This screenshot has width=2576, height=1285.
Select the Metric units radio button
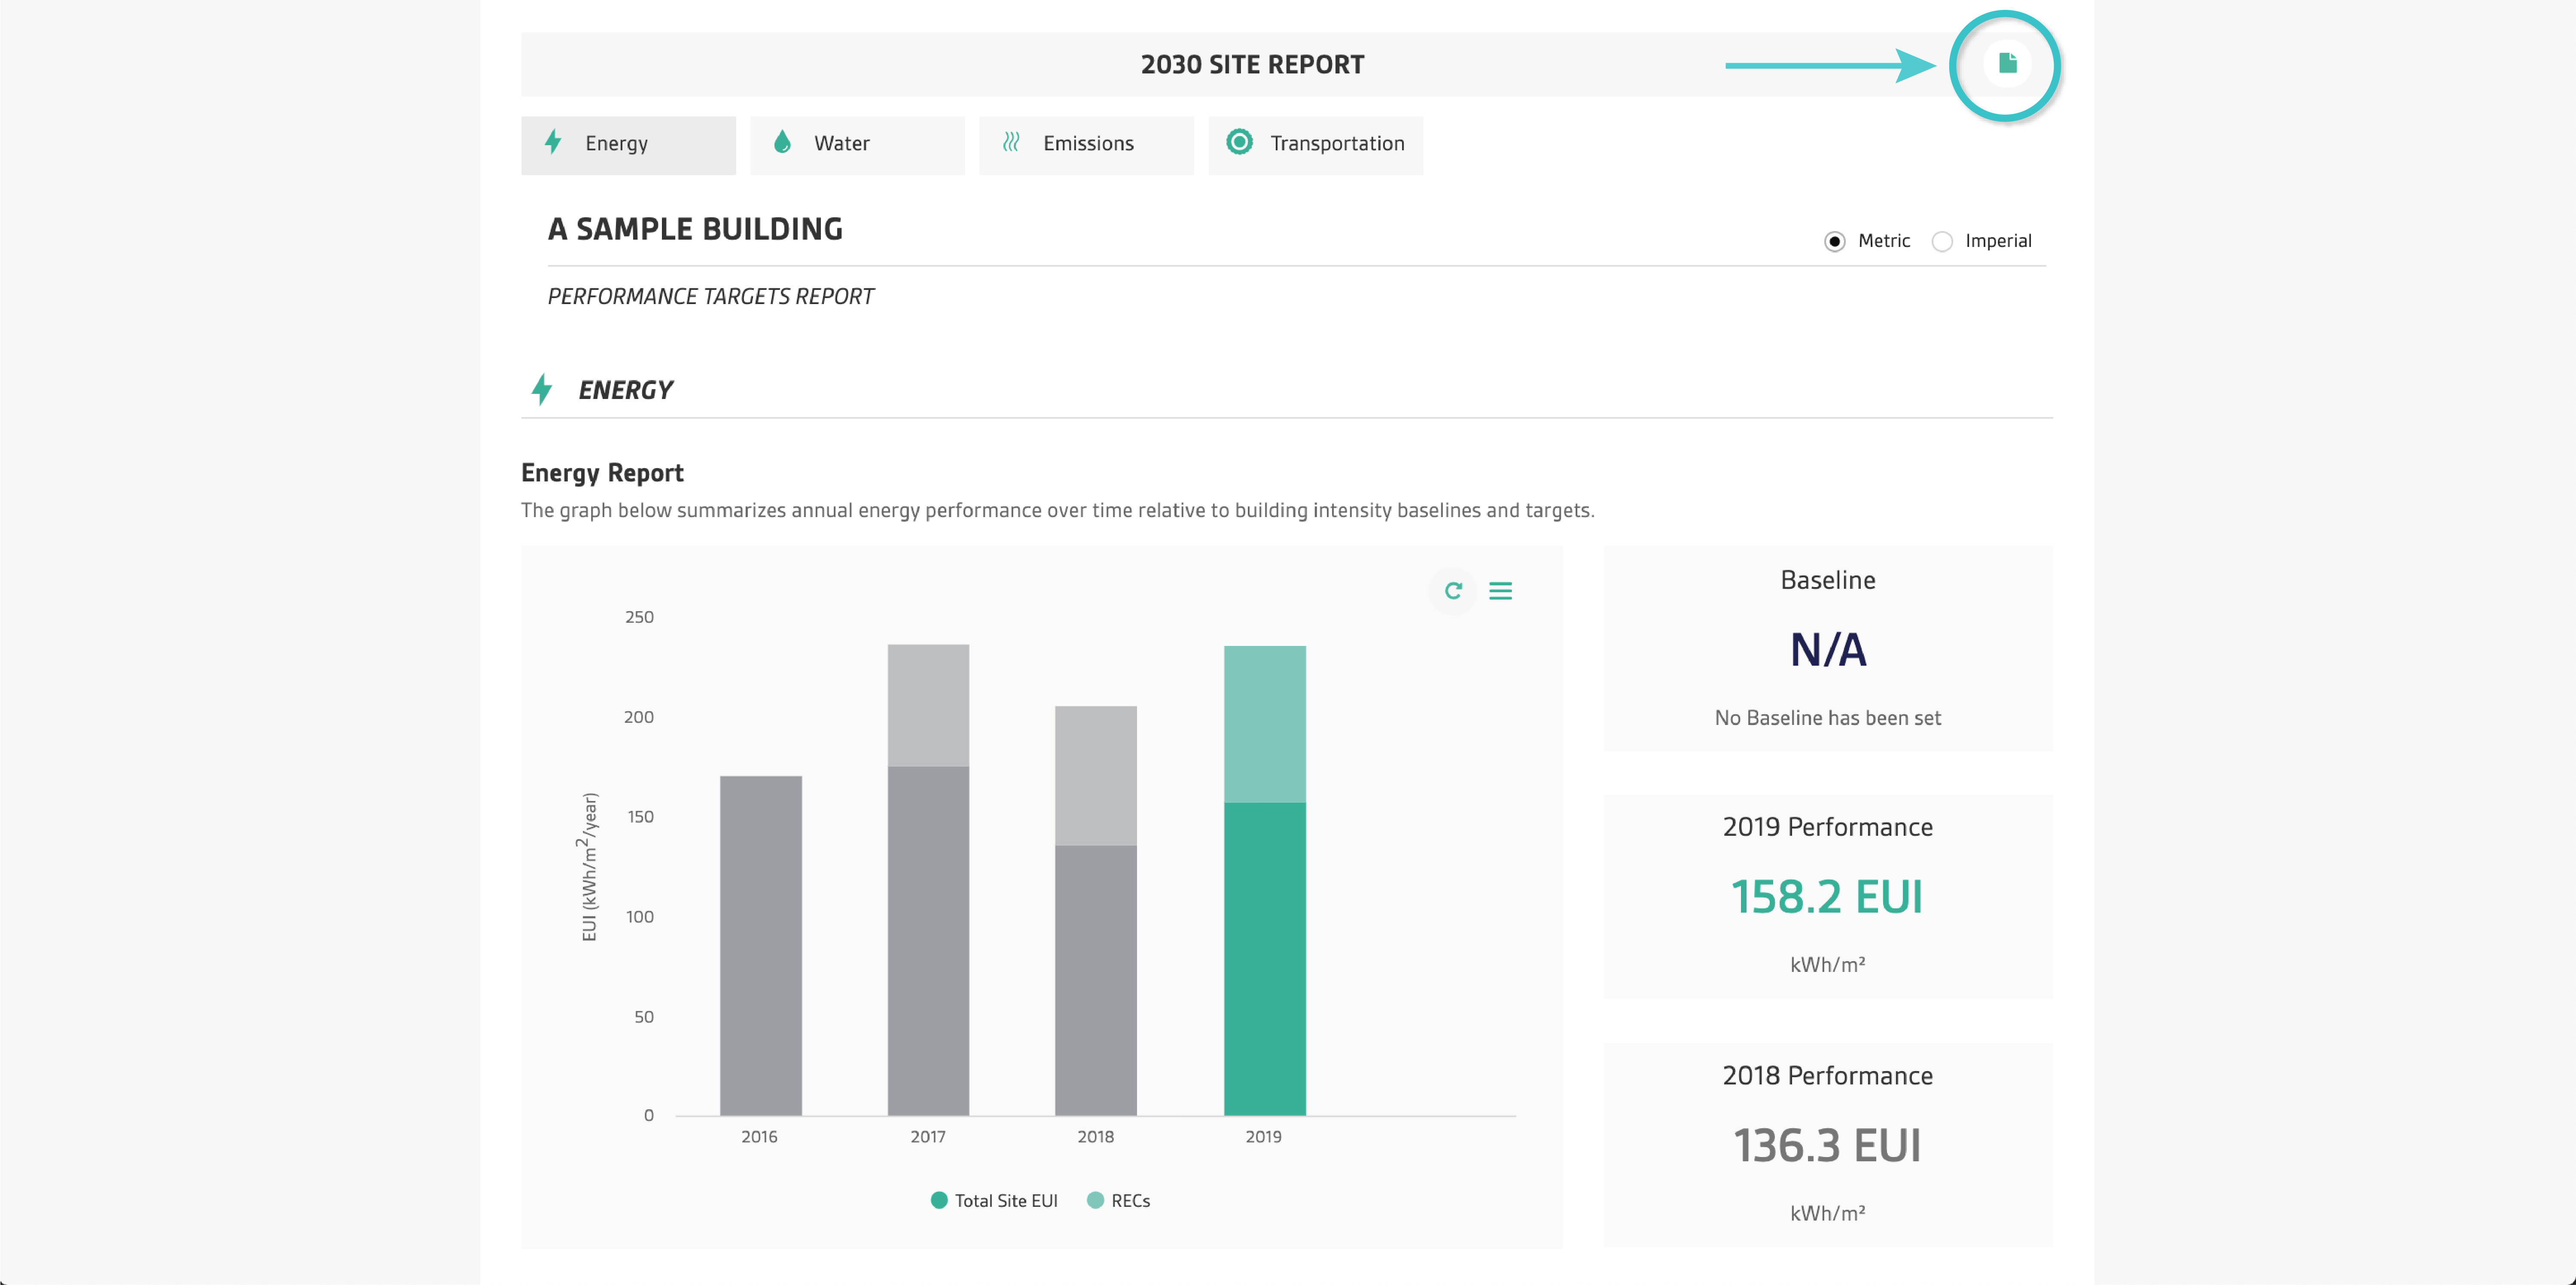[x=1834, y=242]
